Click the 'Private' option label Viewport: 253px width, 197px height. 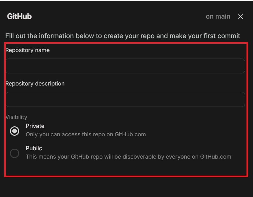click(35, 126)
